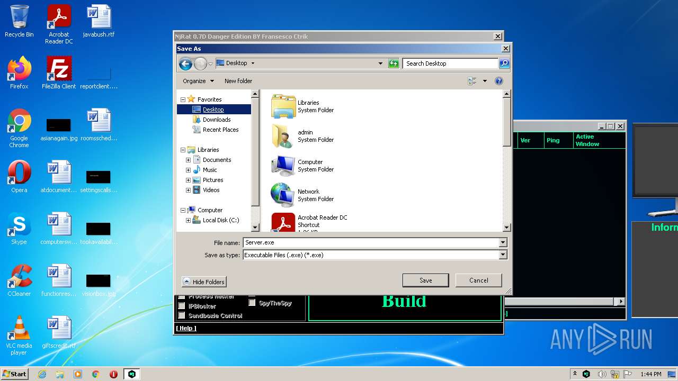The width and height of the screenshot is (678, 381).
Task: Change your view icon in Save As toolbar
Action: click(x=472, y=81)
